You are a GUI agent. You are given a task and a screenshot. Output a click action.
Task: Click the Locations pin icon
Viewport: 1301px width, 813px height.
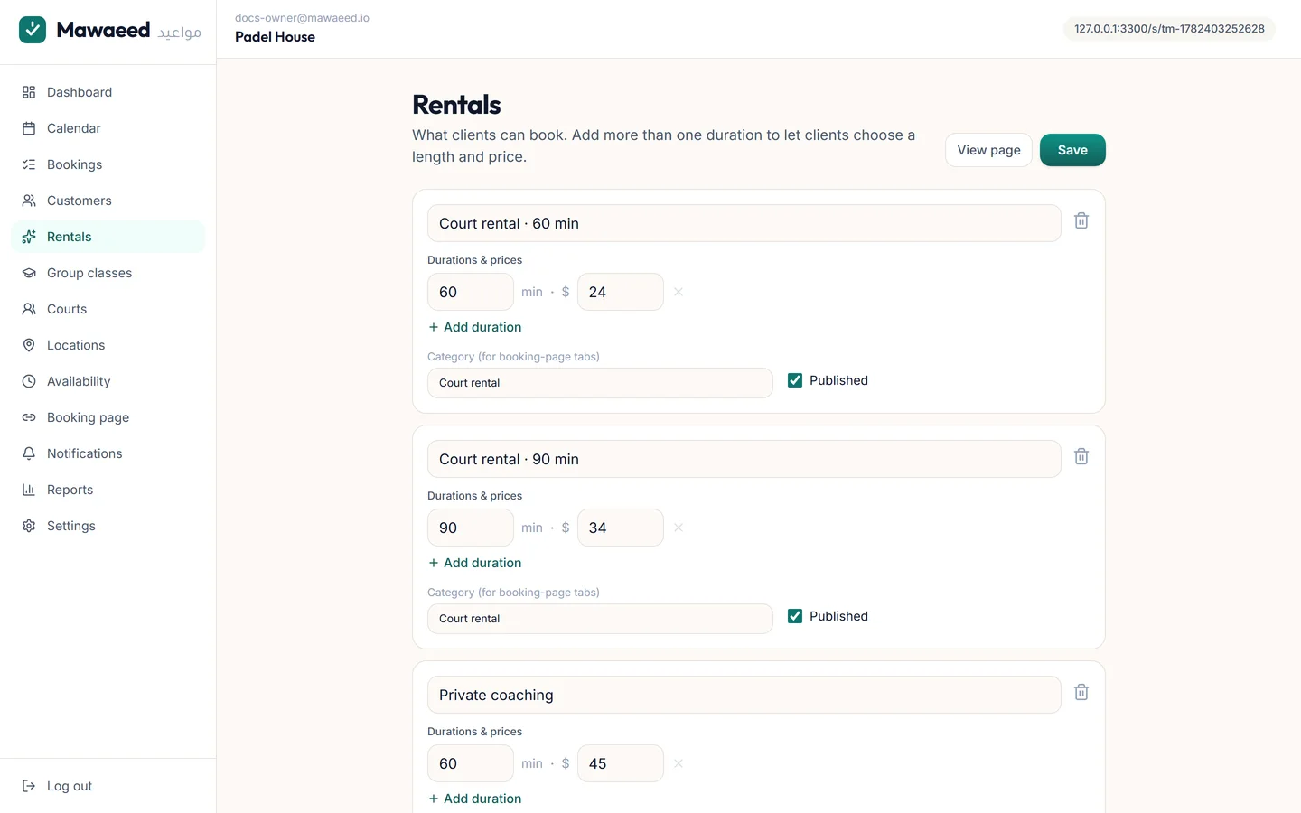[x=29, y=345]
